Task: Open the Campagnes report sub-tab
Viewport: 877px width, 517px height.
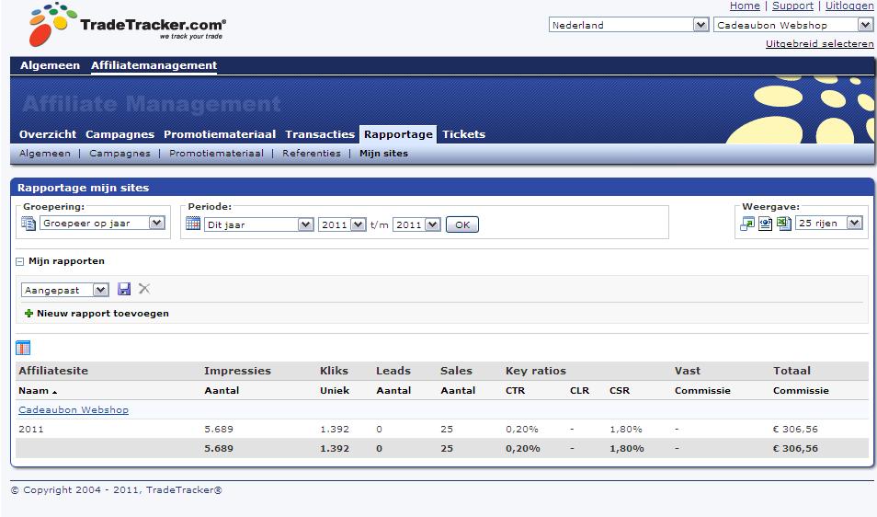Action: point(120,154)
